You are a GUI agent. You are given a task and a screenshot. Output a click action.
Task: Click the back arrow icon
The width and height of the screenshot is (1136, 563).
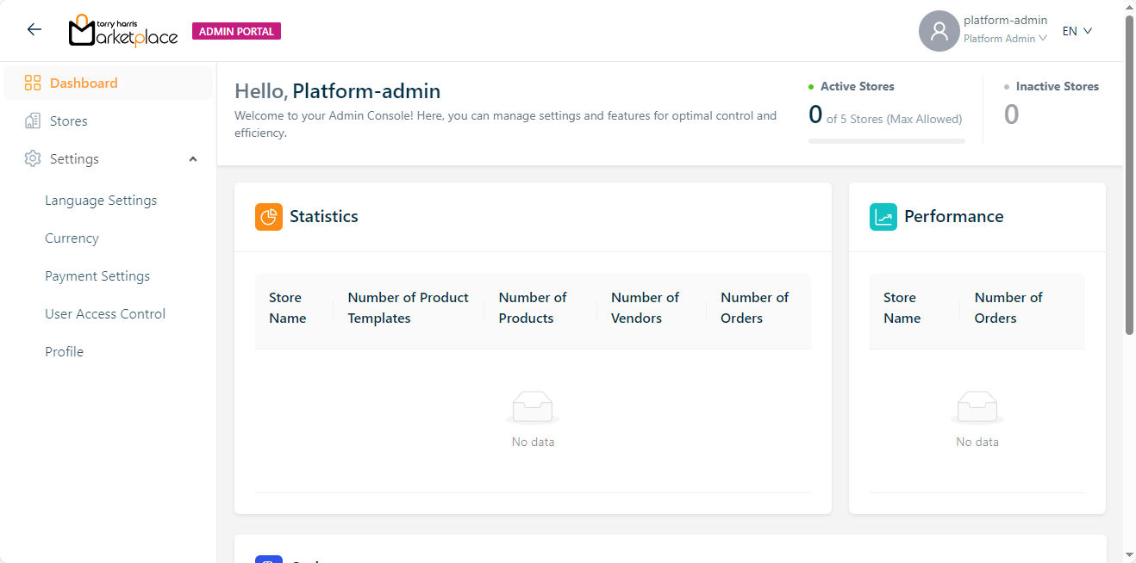pyautogui.click(x=34, y=30)
